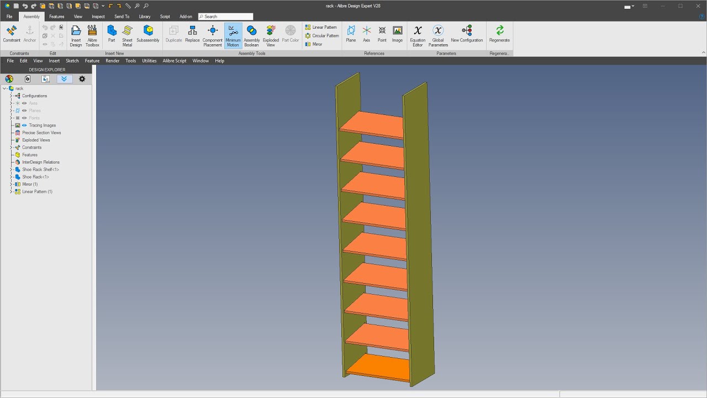The width and height of the screenshot is (707, 398).
Task: Undo using the quick access toolbar arrow
Action: [x=25, y=6]
